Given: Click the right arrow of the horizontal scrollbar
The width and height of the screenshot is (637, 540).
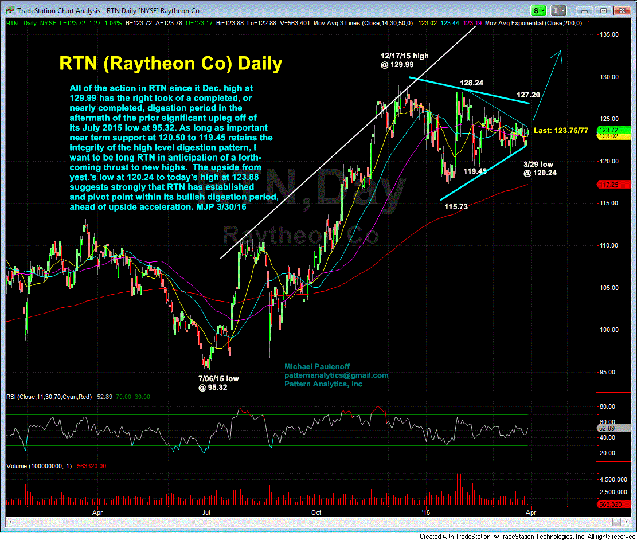Looking at the screenshot, I should pyautogui.click(x=627, y=522).
